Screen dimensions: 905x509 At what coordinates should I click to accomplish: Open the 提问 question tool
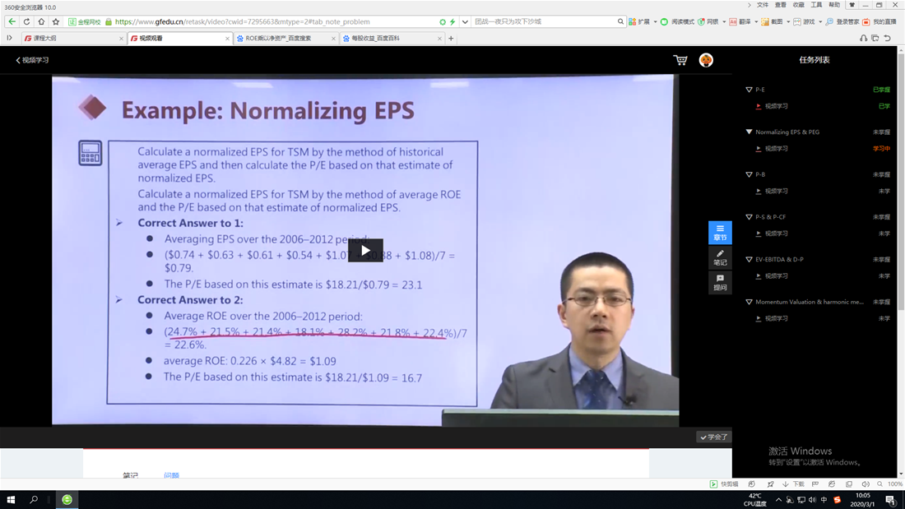pyautogui.click(x=720, y=282)
